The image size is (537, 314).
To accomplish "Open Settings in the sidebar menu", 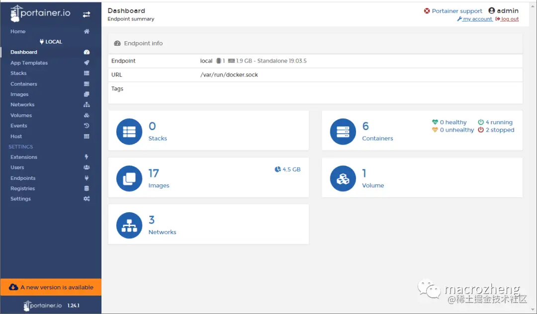I will point(20,199).
